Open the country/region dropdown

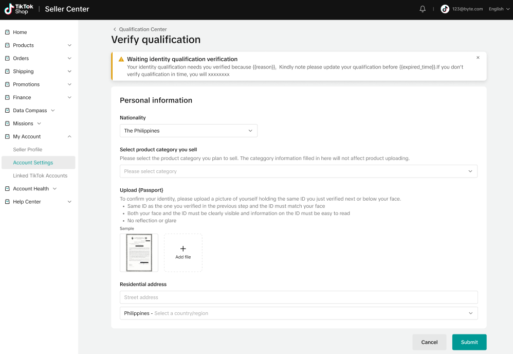tap(298, 313)
